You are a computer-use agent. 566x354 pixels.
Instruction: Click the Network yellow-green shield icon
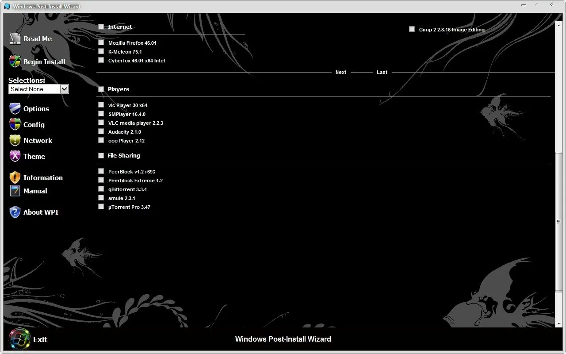tap(15, 140)
